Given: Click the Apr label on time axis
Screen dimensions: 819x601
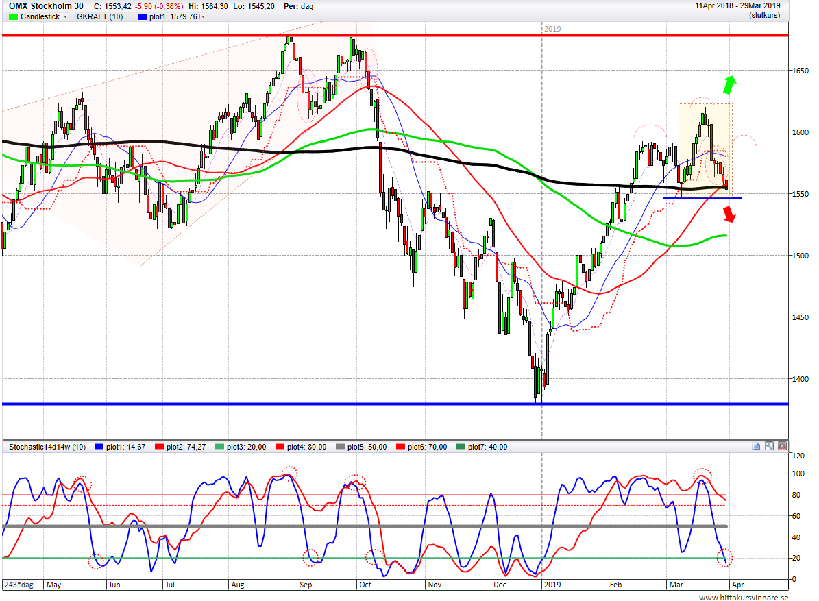Looking at the screenshot, I should click(737, 585).
